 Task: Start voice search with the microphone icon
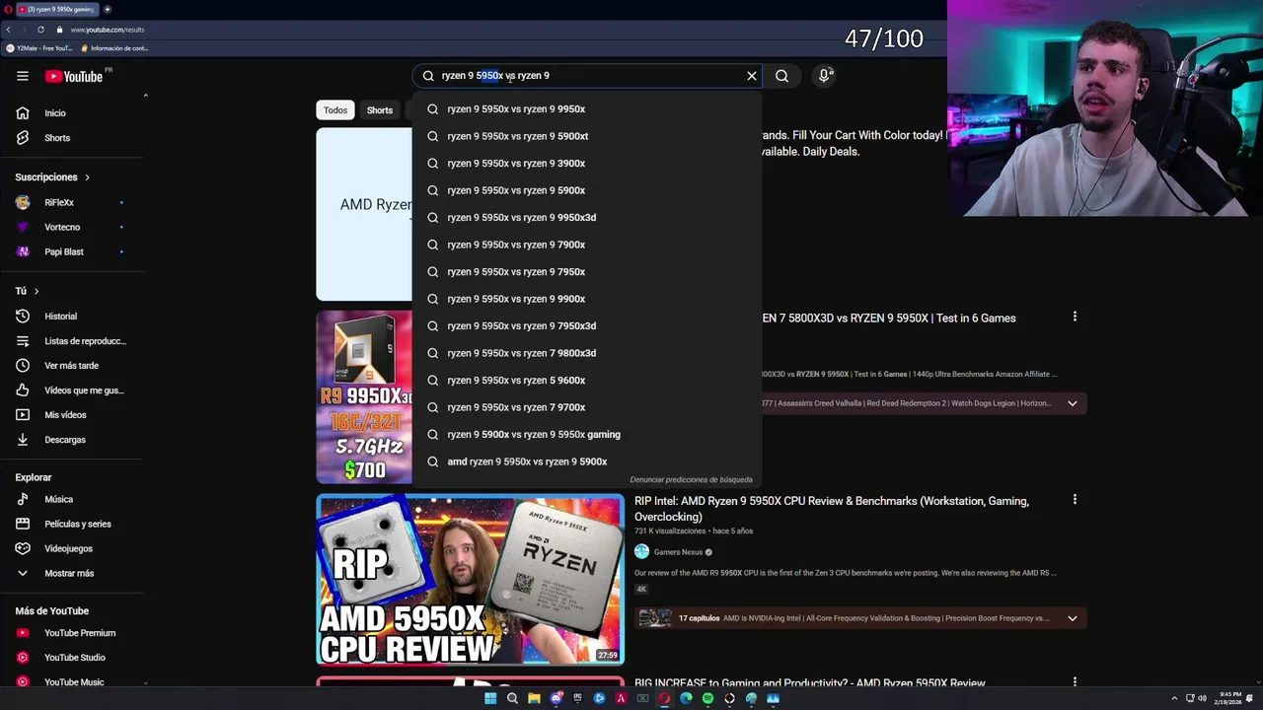click(825, 76)
